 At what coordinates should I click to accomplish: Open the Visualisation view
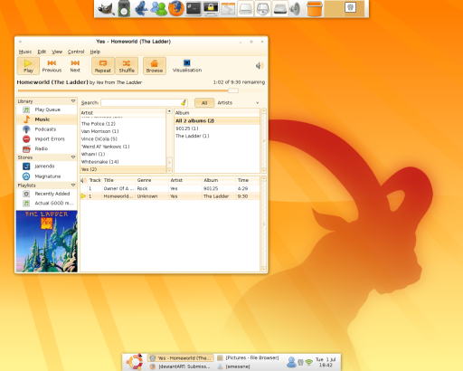(x=187, y=66)
